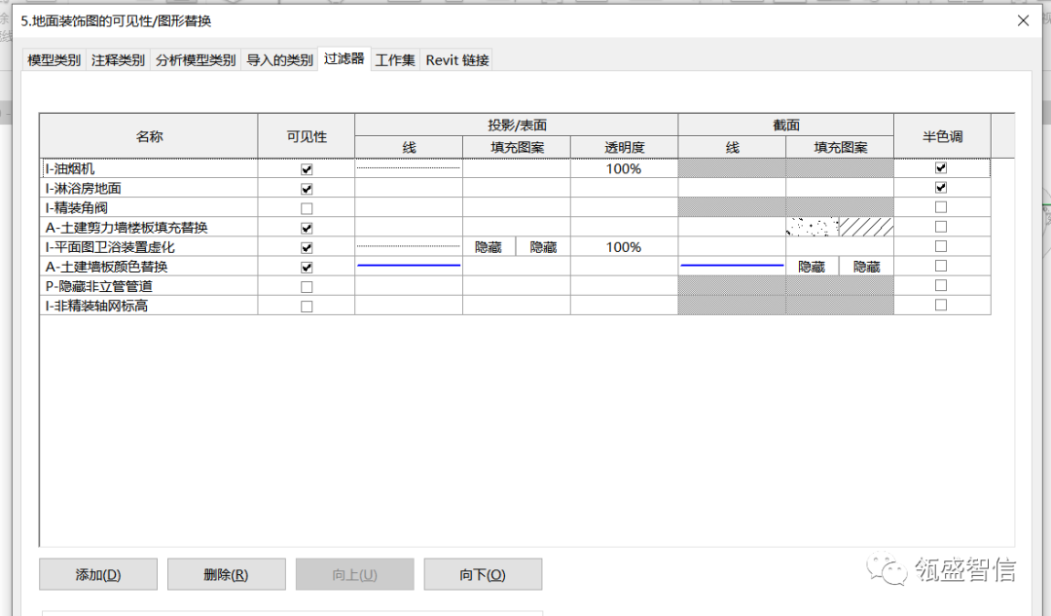Enable halftone for A-土建剪力墙楼板填充替换
This screenshot has height=616, width=1051.
tap(941, 227)
